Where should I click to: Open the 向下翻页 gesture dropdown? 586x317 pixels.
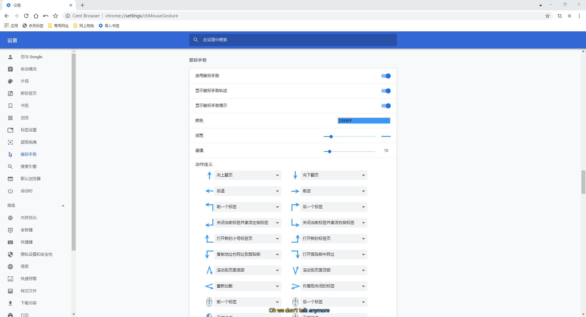tap(334, 175)
